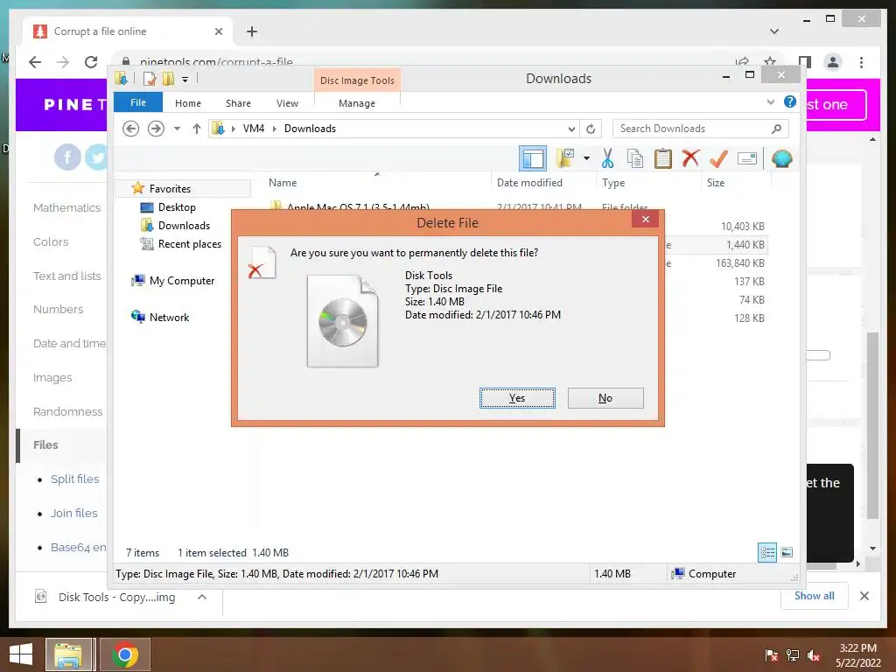Go back in Chrome
This screenshot has height=672, width=896.
coord(35,62)
